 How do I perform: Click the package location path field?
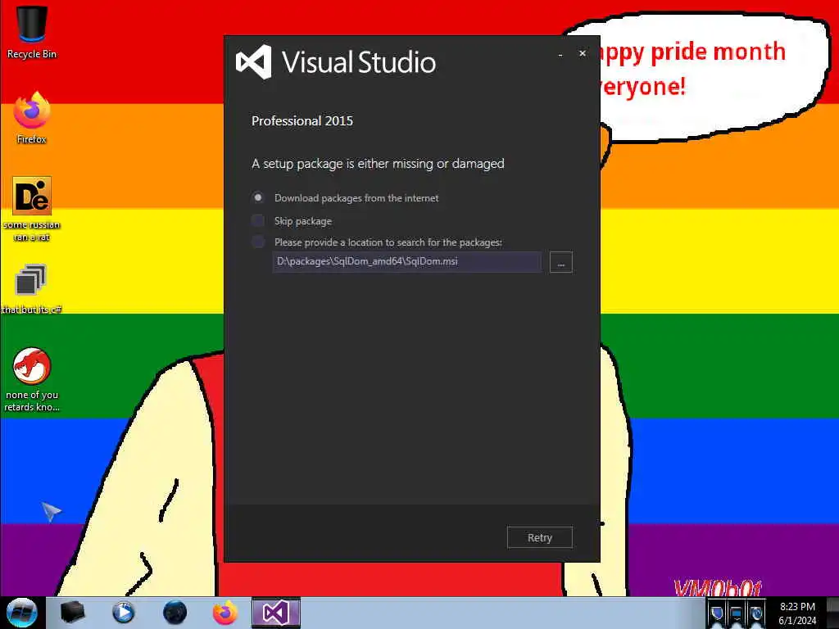pos(406,261)
